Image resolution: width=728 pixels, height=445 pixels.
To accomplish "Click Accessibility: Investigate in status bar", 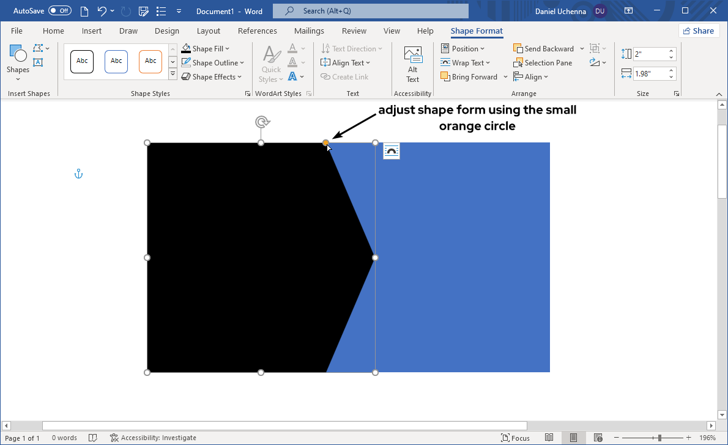I will [x=153, y=438].
